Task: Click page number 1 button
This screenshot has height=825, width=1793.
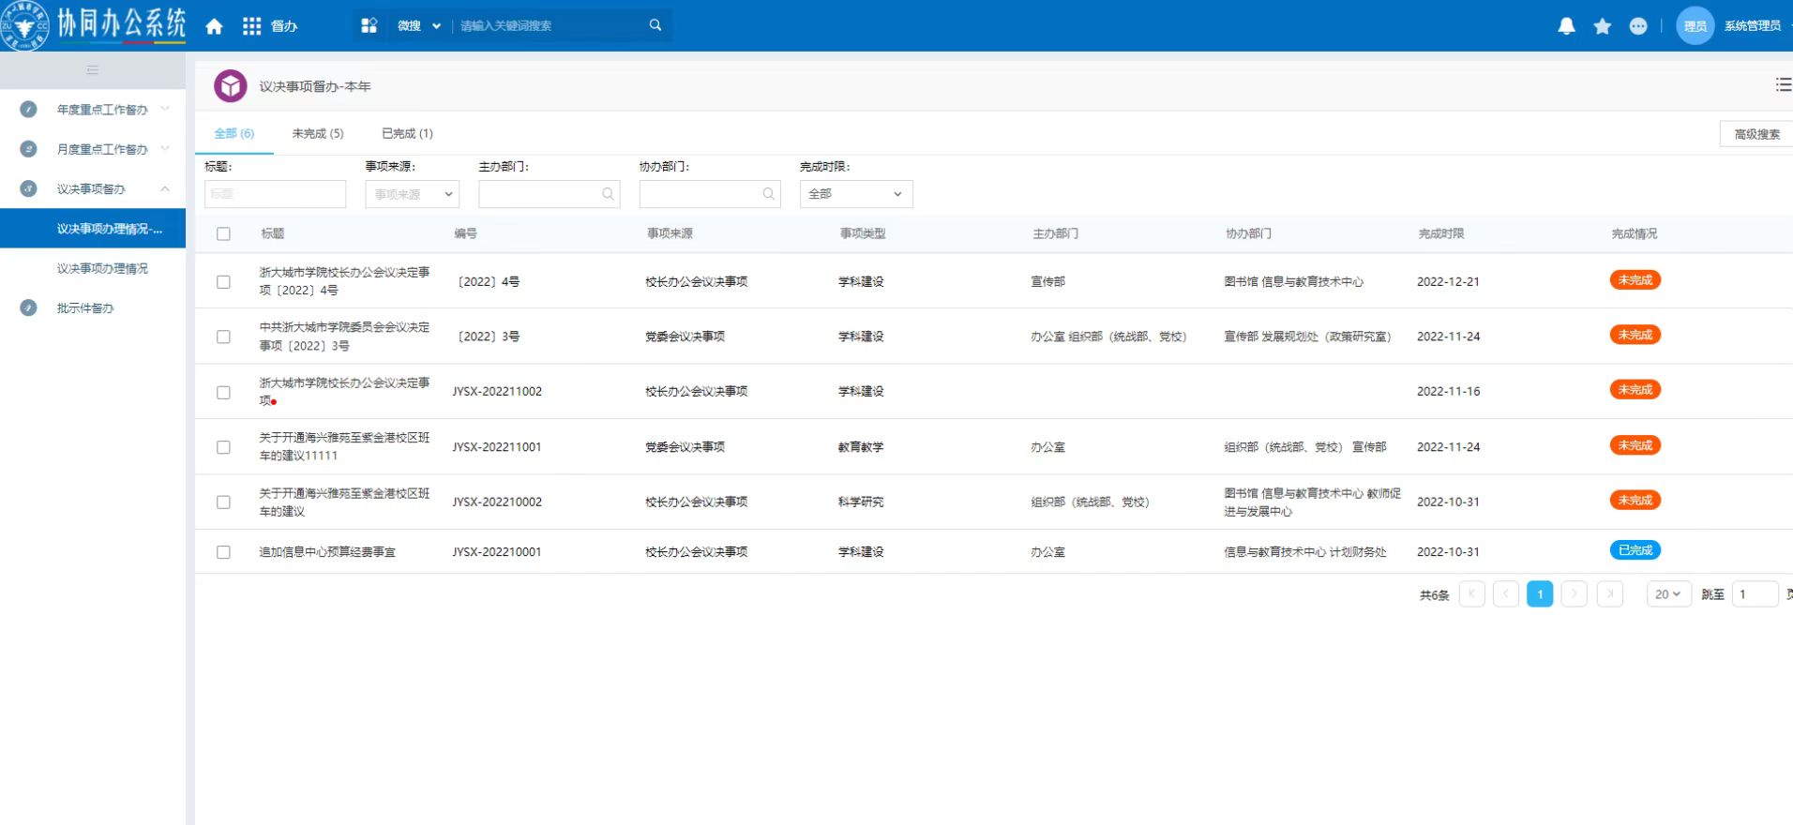Action: click(x=1540, y=594)
